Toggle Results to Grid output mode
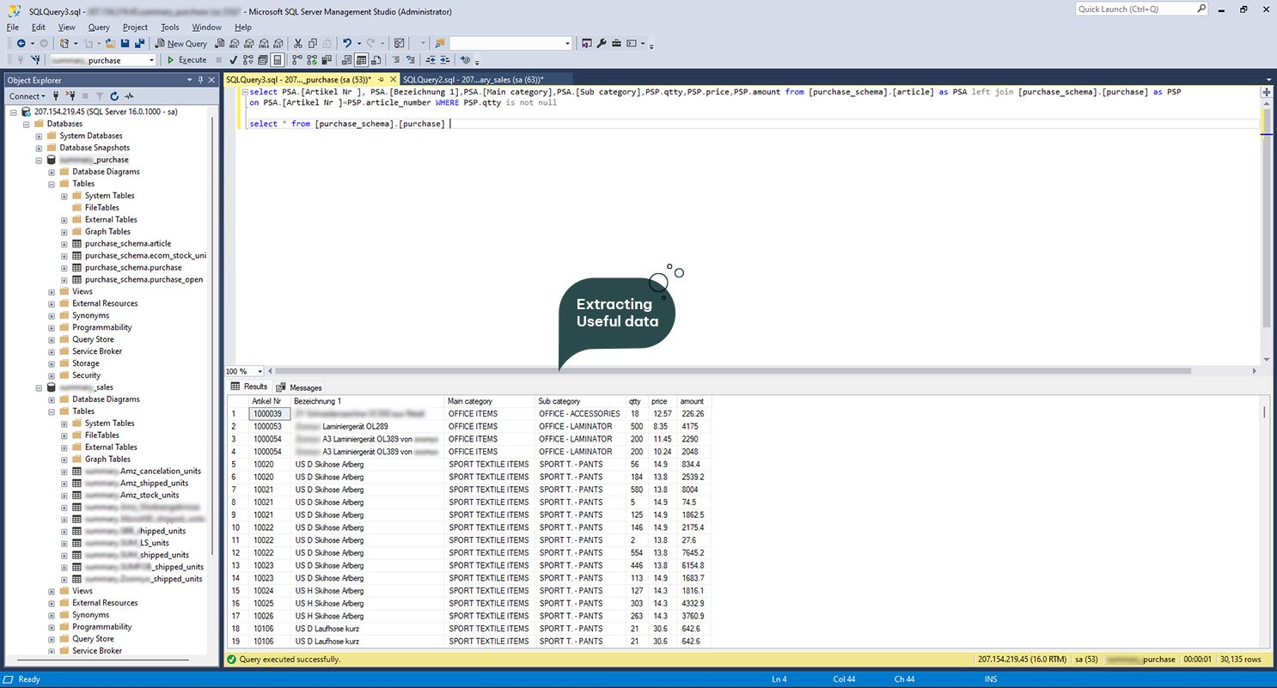This screenshot has height=688, width=1277. [x=362, y=60]
